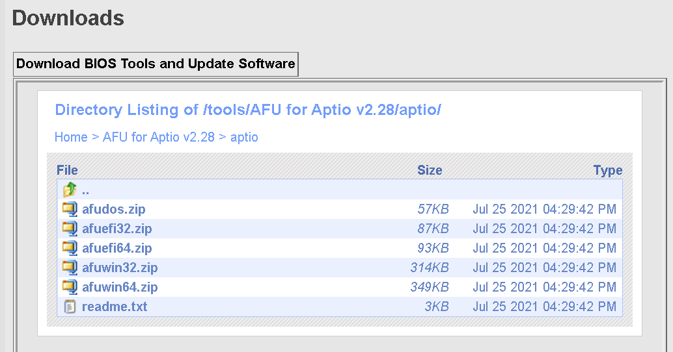This screenshot has height=352, width=673.
Task: Download the afuwin64.zip file link
Action: pos(120,287)
